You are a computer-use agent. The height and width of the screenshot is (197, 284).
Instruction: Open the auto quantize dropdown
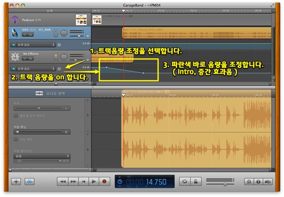(x=42, y=156)
